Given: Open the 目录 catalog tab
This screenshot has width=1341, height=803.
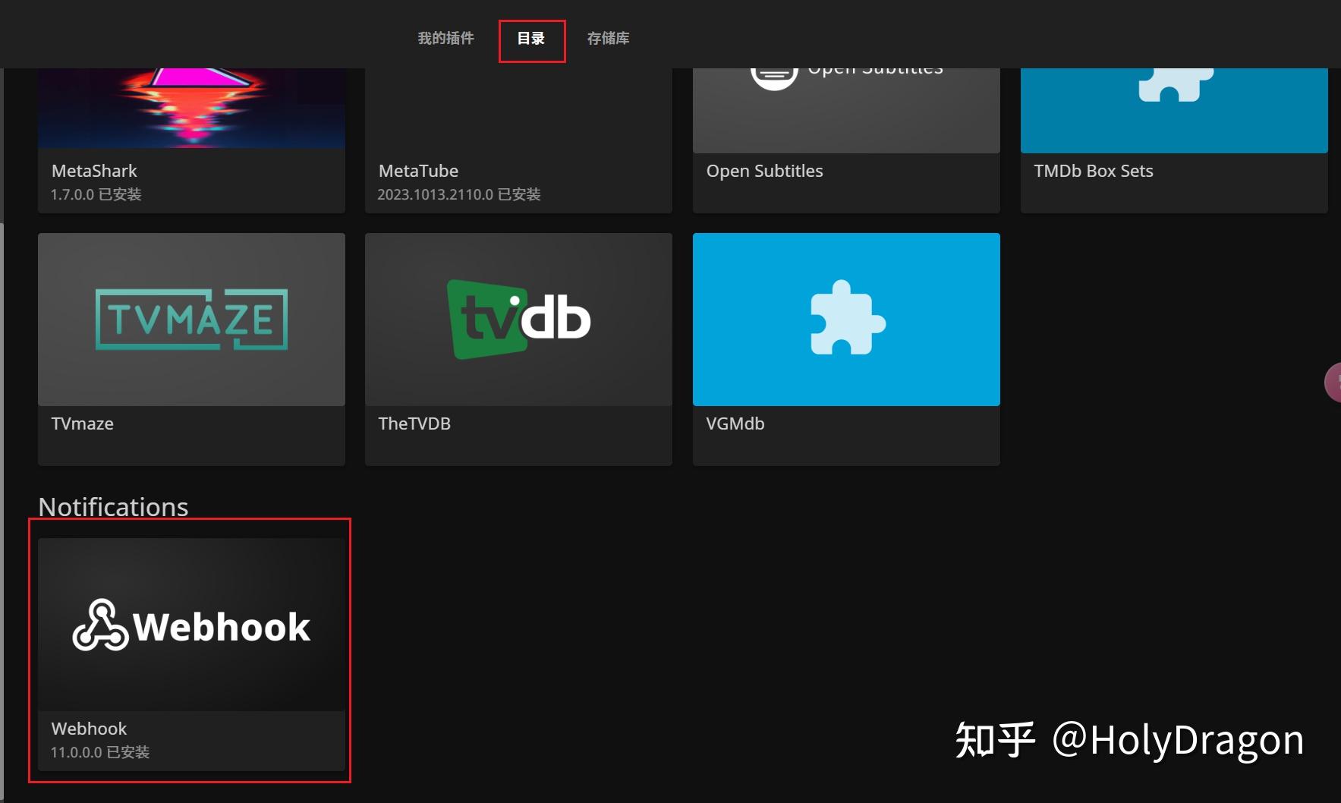Looking at the screenshot, I should [x=531, y=38].
